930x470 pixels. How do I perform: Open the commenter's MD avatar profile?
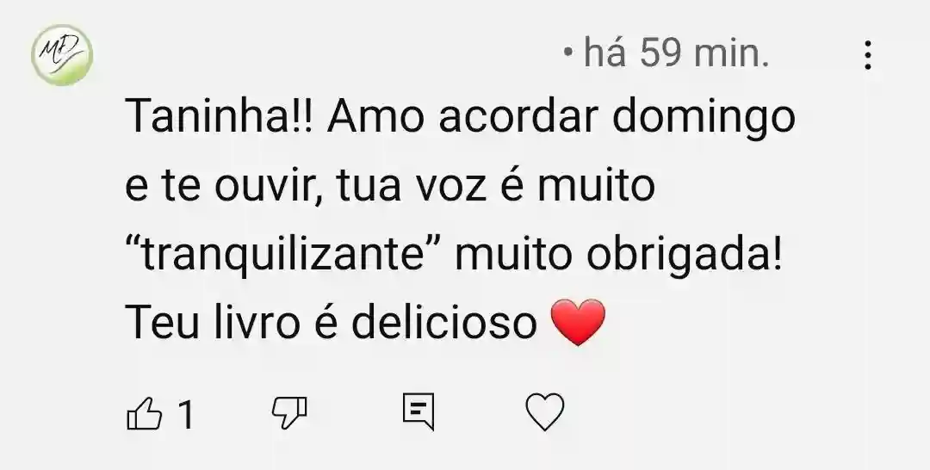(x=62, y=55)
